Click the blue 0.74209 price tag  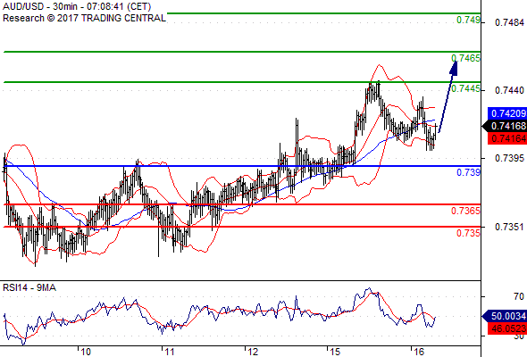pyautogui.click(x=507, y=113)
